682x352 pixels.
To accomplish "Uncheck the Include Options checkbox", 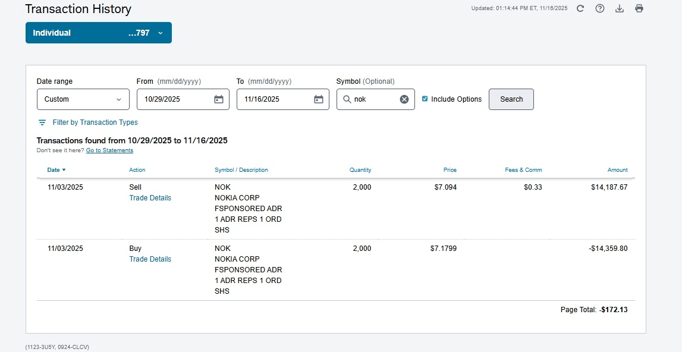I will tap(425, 99).
